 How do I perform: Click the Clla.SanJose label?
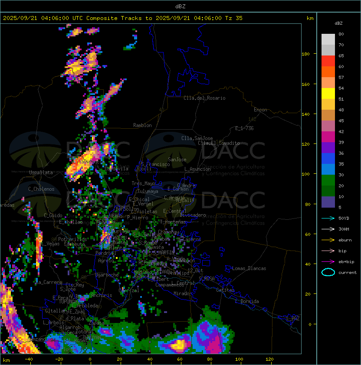click(197, 138)
